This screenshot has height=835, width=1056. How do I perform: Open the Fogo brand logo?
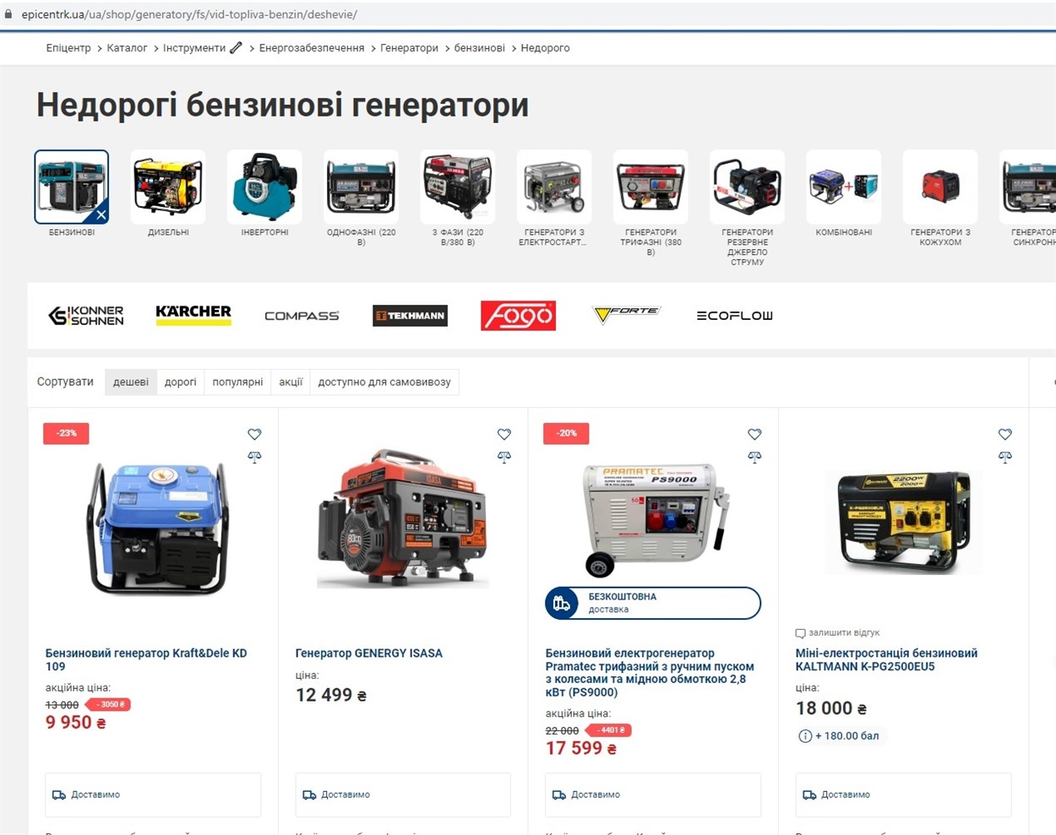(518, 316)
